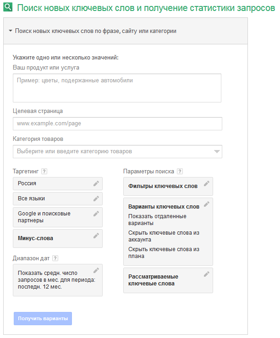The width and height of the screenshot is (280, 338).
Task: Open help tooltip next to Параметры поиска
Action: pos(180,172)
